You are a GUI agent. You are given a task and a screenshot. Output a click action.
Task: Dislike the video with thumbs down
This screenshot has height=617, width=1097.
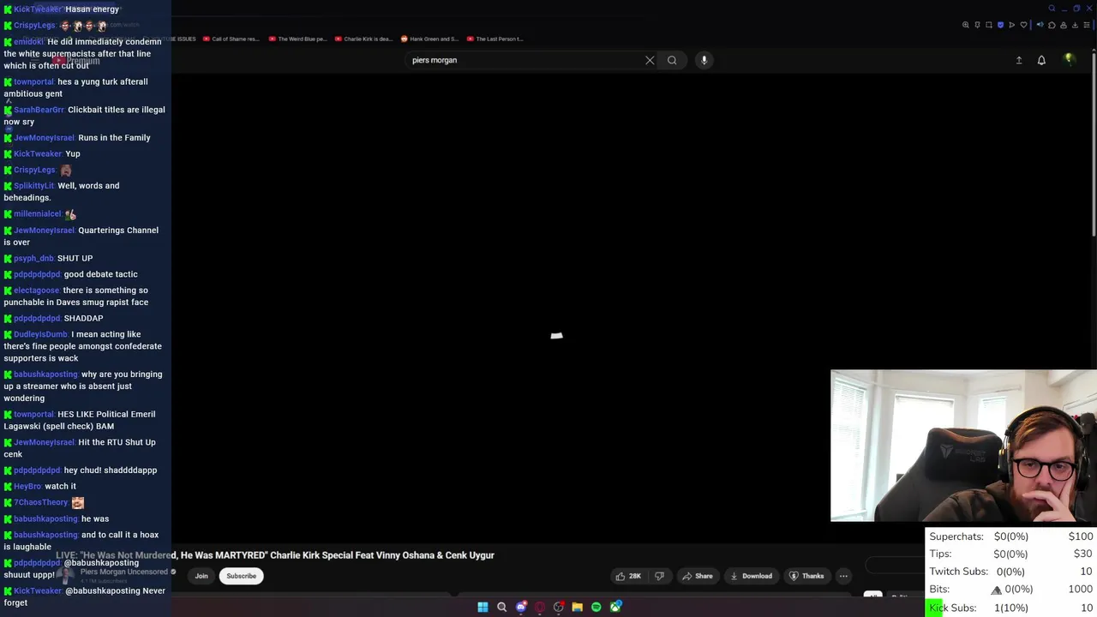pyautogui.click(x=659, y=576)
